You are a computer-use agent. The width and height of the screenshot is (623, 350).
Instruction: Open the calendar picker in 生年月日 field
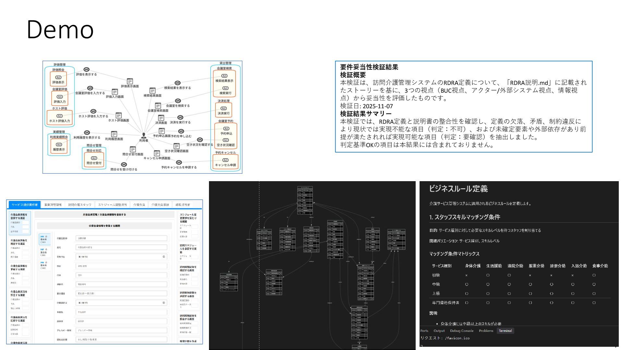point(164,257)
